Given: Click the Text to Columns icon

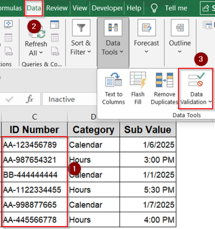Looking at the screenshot, I should [114, 80].
